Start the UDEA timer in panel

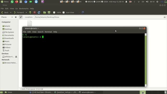105,2
